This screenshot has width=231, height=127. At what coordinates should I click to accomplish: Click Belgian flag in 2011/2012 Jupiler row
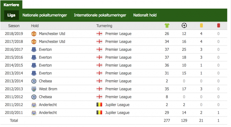point(99,105)
